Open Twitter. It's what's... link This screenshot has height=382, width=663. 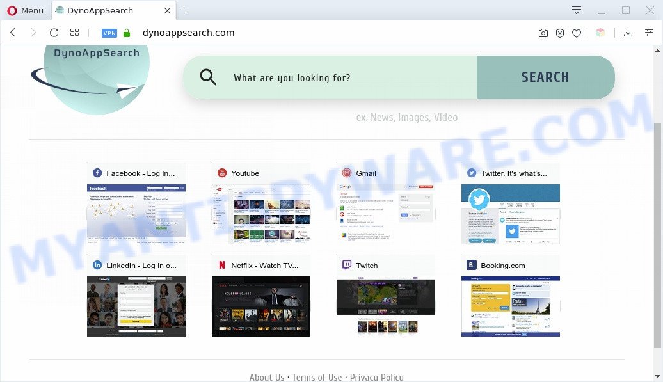(514, 173)
